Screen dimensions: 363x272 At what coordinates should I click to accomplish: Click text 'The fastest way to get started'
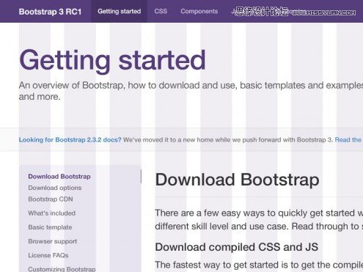click(x=259, y=265)
